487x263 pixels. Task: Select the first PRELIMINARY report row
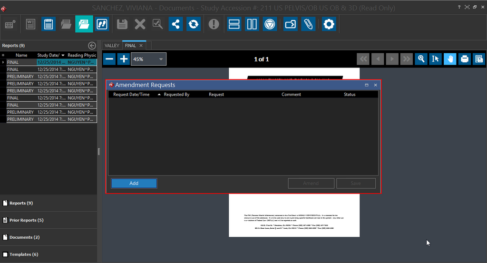(x=20, y=77)
